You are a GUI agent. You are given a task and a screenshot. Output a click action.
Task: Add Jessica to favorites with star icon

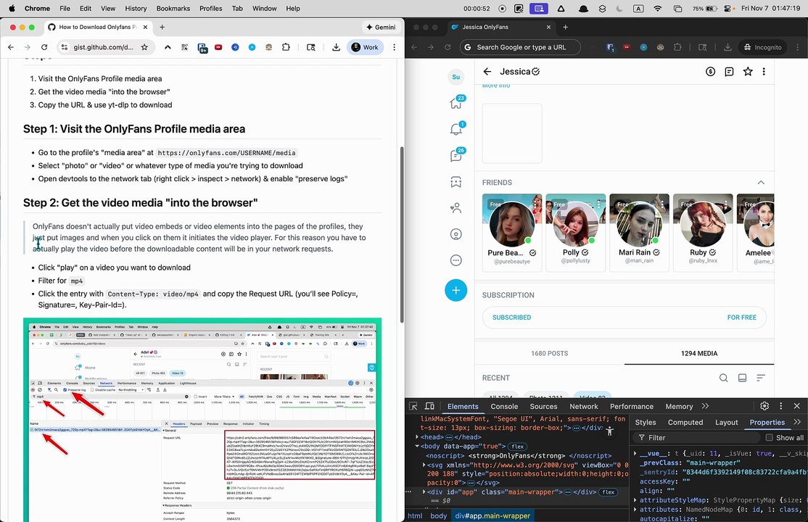748,72
